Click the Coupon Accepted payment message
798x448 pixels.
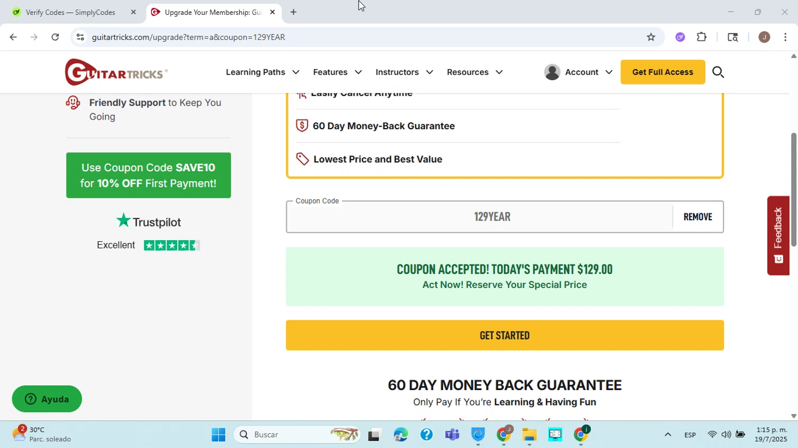point(504,276)
